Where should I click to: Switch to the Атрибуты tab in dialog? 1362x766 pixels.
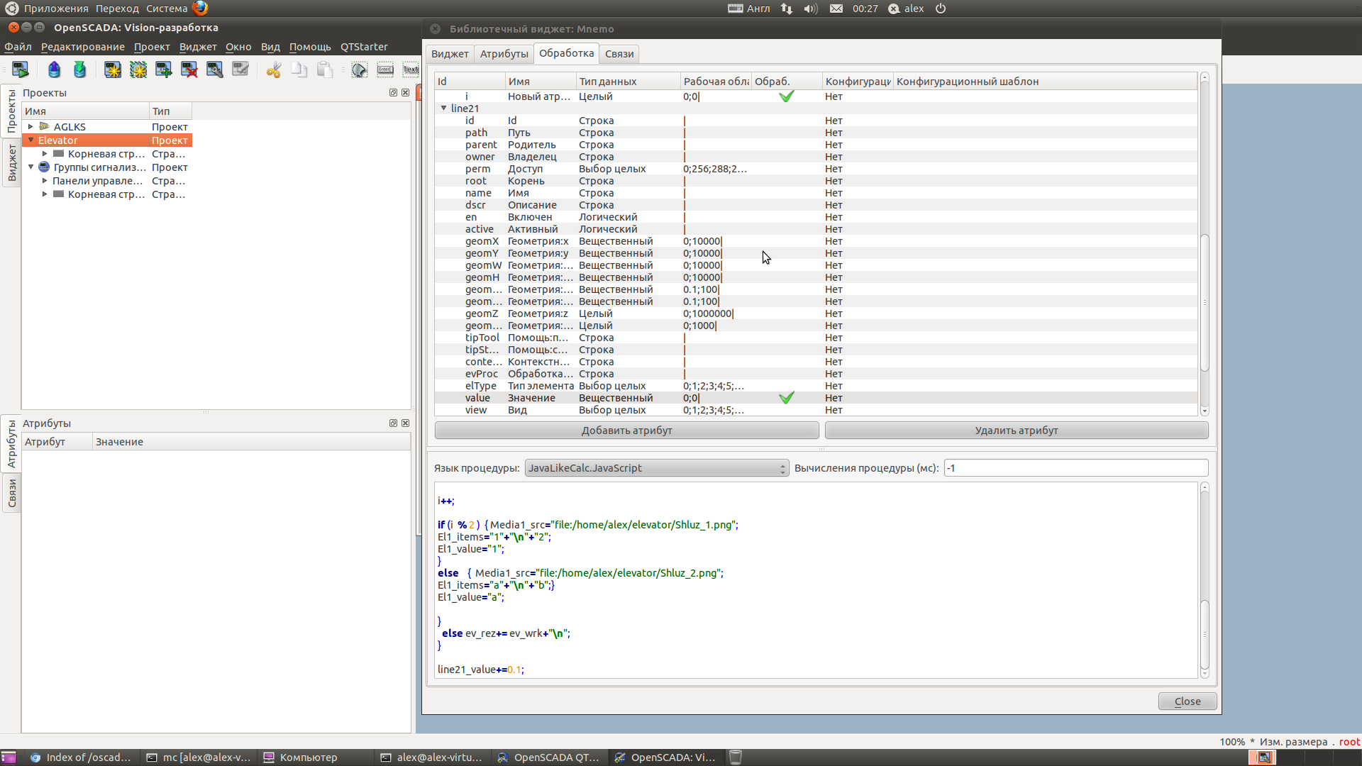pyautogui.click(x=504, y=54)
